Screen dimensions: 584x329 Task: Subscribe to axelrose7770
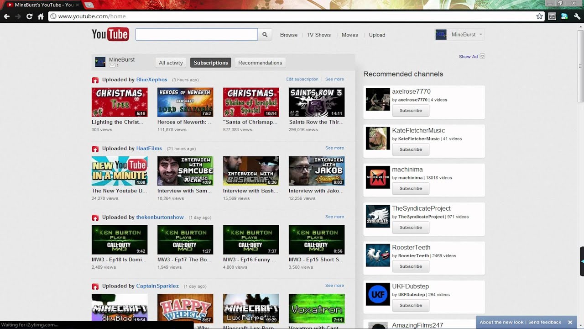click(411, 110)
